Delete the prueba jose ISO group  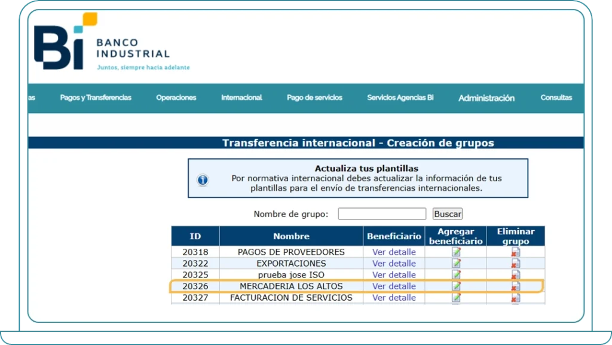click(x=515, y=274)
